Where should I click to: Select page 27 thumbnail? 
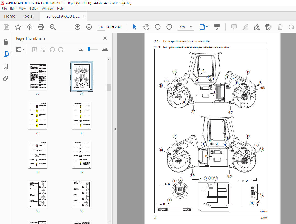[x=38, y=77]
